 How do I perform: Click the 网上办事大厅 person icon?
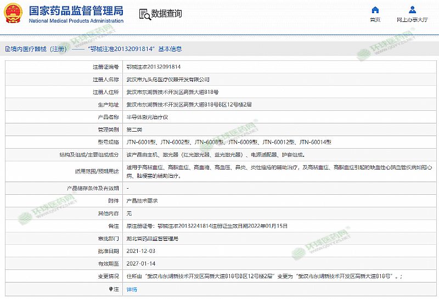click(412, 10)
